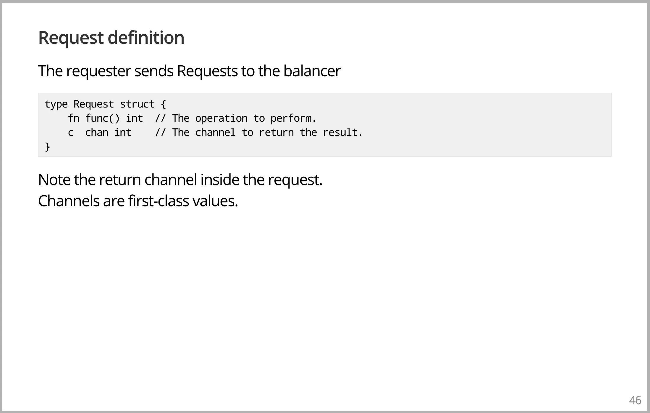Click the word "first-class" in the bottom text
650x413 pixels.
click(159, 201)
